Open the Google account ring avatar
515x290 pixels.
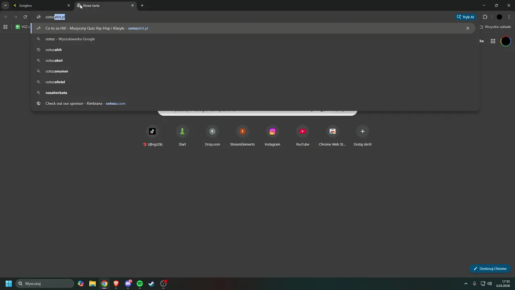pos(506,41)
